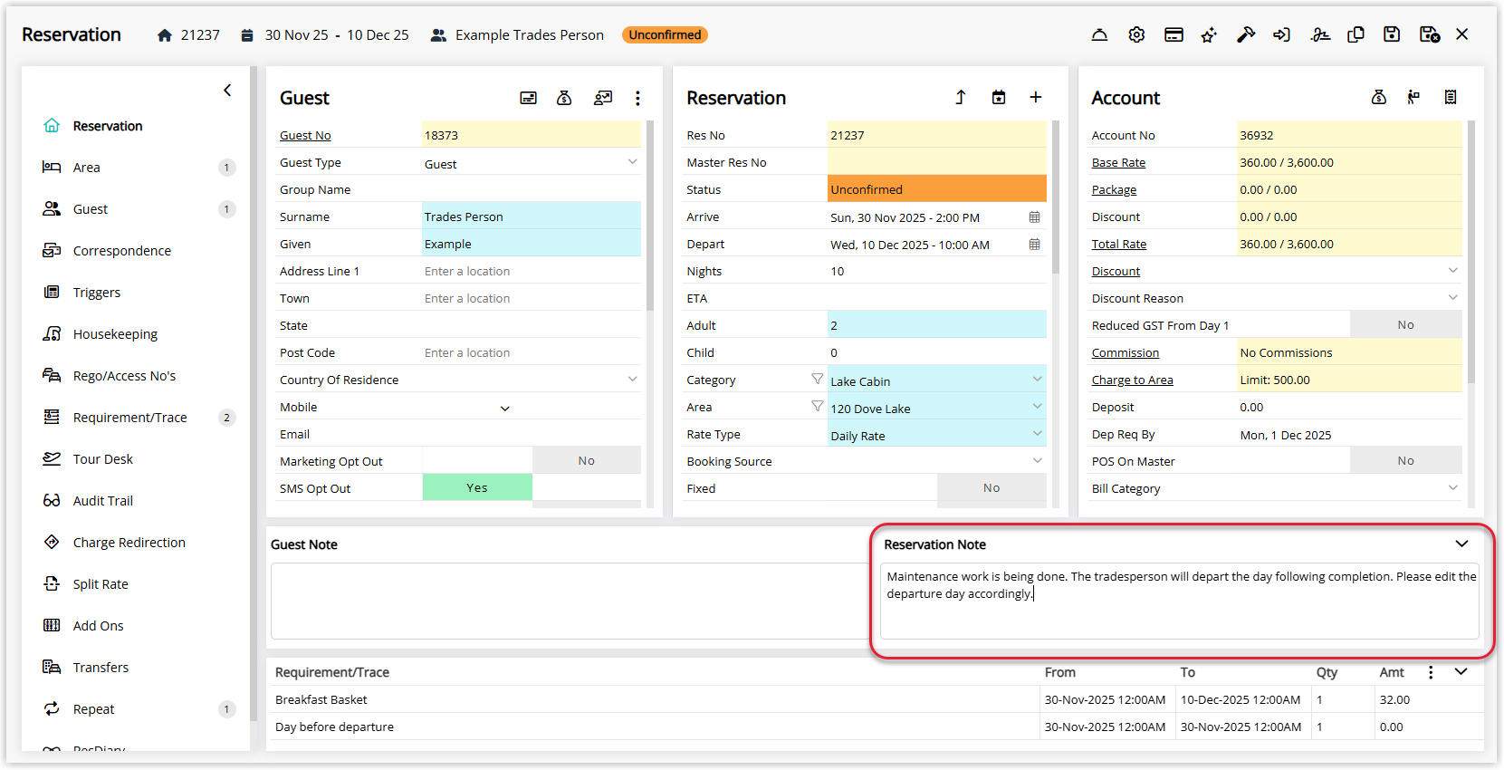Image resolution: width=1504 pixels, height=770 pixels.
Task: Collapse the Reservation Note section chevron
Action: [1461, 544]
